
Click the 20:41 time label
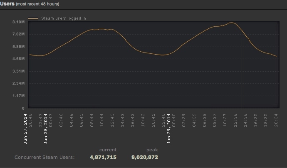coord(153,120)
